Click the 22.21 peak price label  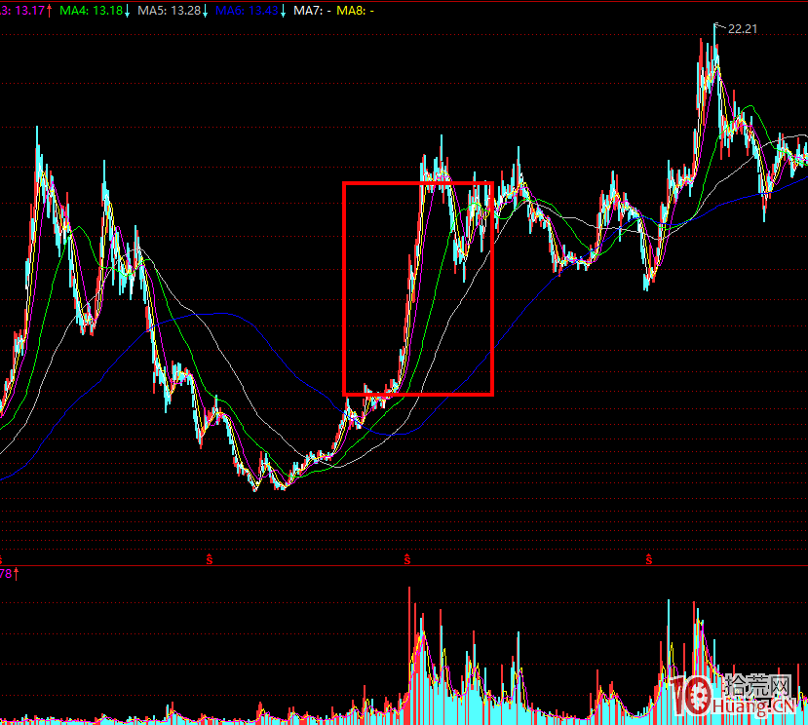tap(743, 29)
